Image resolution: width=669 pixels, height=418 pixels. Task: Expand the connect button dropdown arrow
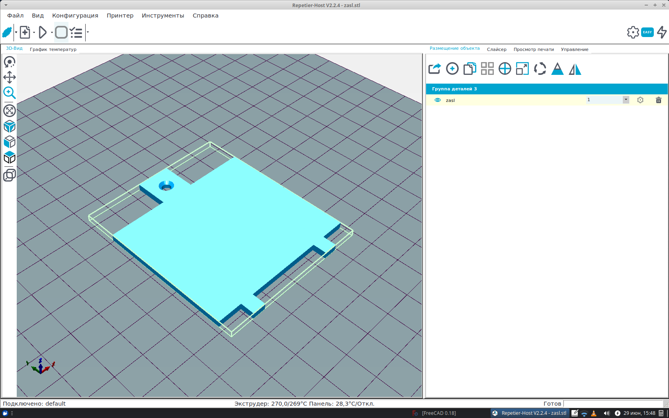16,32
